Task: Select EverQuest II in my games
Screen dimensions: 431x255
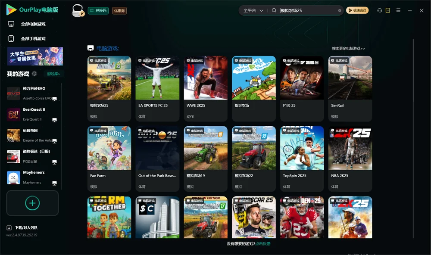Action: [32, 114]
